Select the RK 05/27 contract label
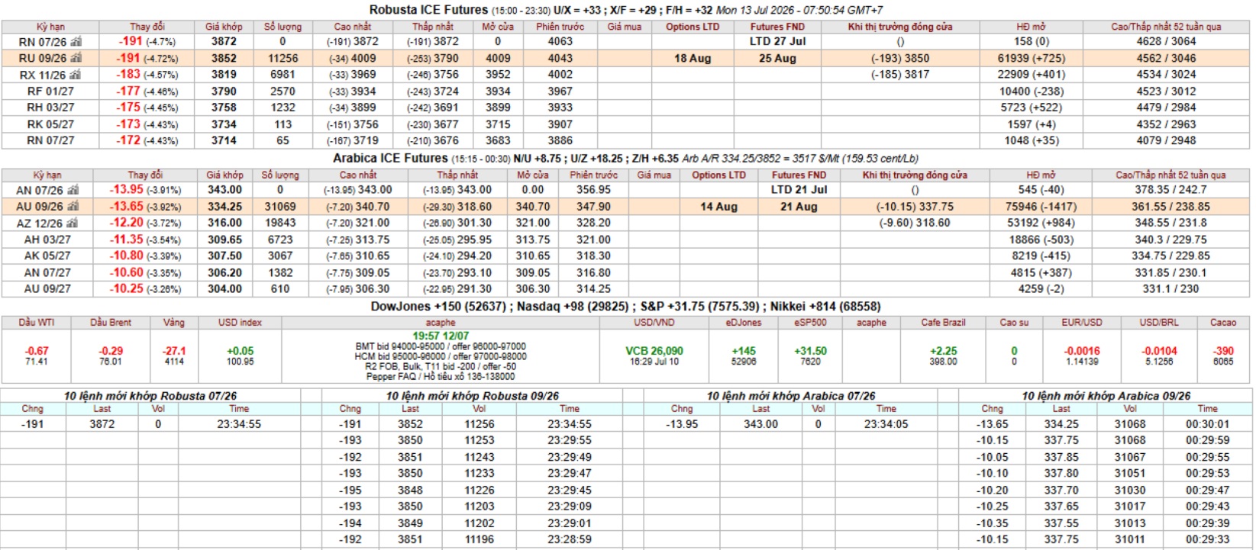 [50, 124]
